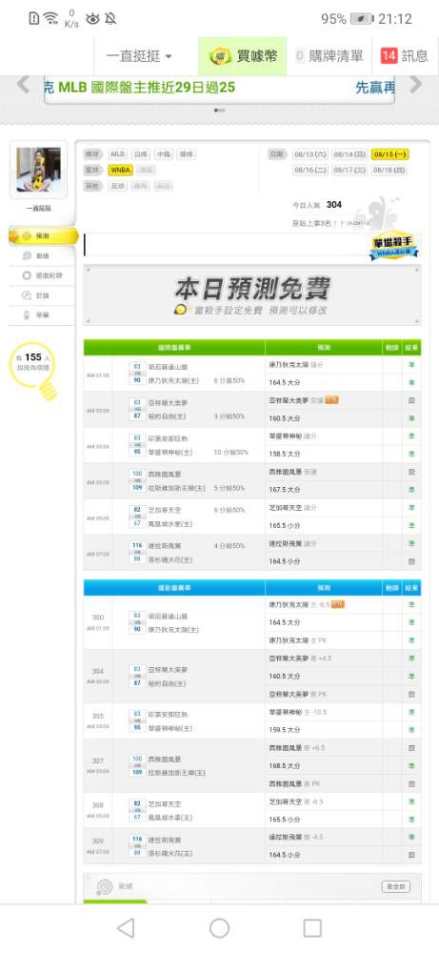Tap the score box in match 308 row
This screenshot has height=953, width=439.
[x=138, y=810]
